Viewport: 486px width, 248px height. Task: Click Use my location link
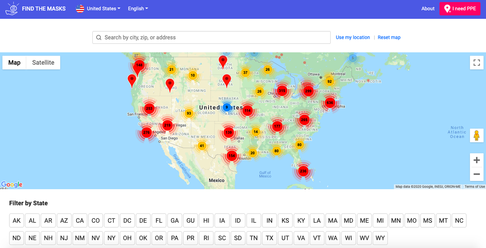pos(353,37)
